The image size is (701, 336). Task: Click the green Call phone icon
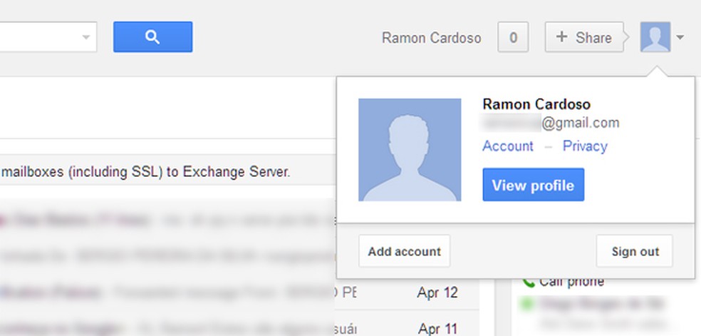[x=529, y=282]
